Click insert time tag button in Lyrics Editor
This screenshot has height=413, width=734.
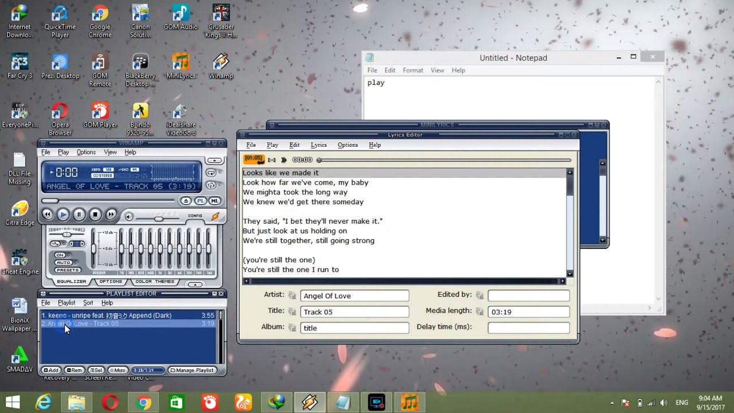[254, 159]
